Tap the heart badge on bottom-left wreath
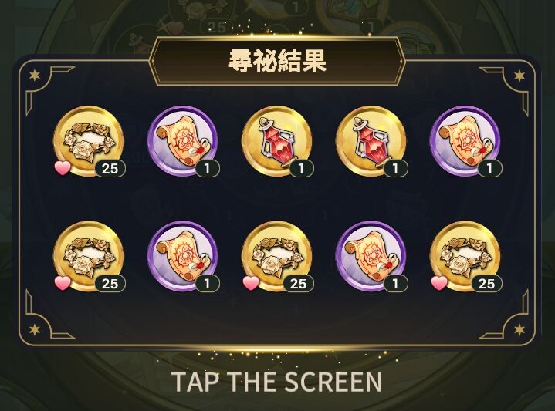 pyautogui.click(x=63, y=283)
